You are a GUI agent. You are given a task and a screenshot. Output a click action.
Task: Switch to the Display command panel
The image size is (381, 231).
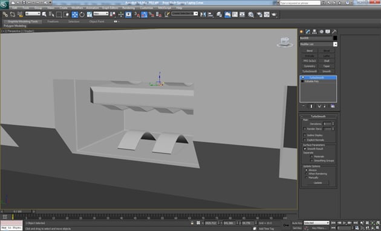pos(328,31)
